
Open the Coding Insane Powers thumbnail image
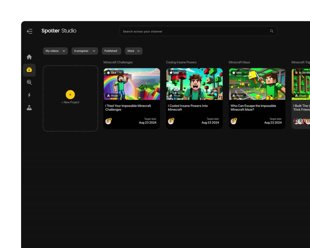click(x=195, y=84)
